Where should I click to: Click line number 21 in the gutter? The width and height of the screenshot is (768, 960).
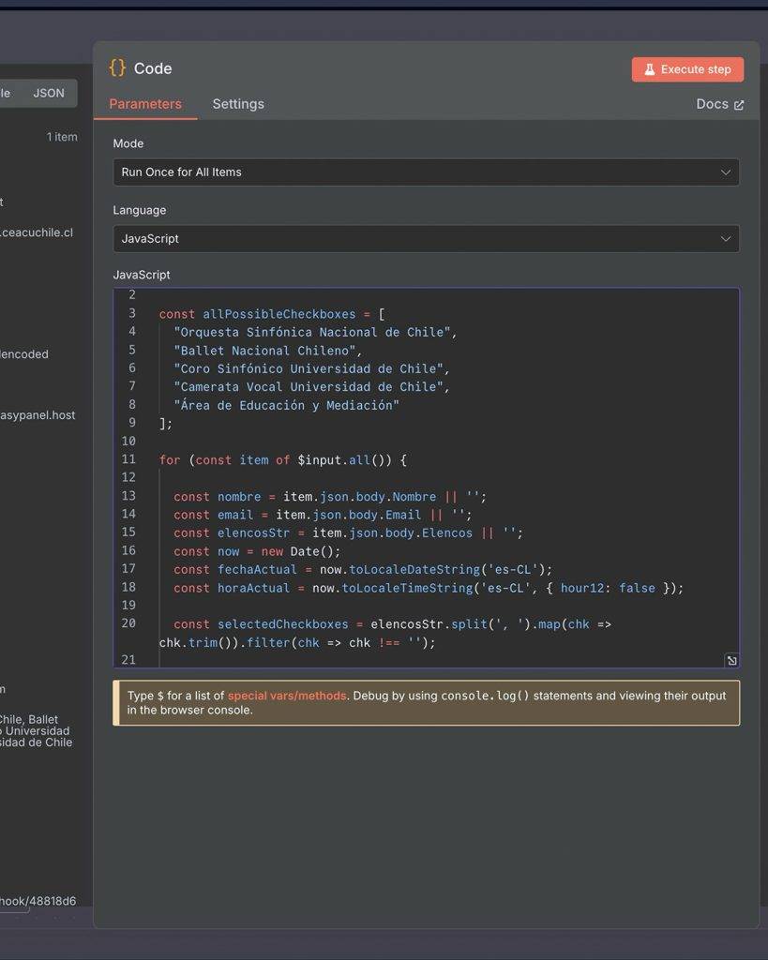click(128, 660)
